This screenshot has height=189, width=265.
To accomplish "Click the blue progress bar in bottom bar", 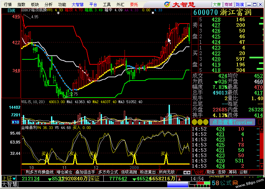I will pos(178,184).
